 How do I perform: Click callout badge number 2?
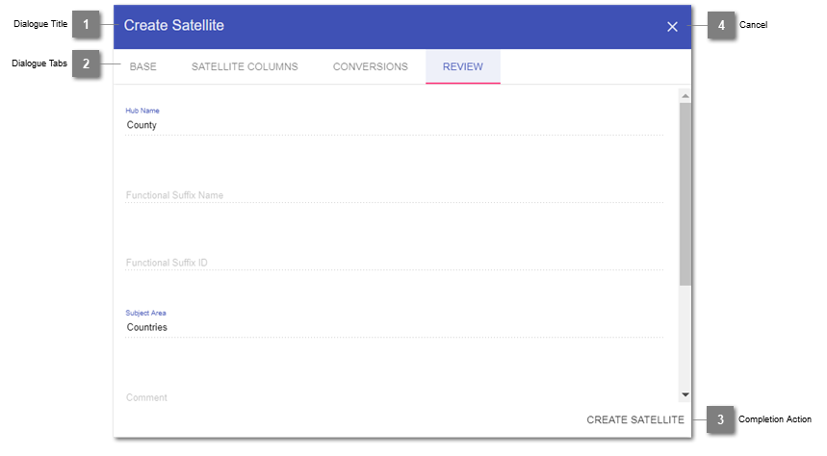(86, 64)
